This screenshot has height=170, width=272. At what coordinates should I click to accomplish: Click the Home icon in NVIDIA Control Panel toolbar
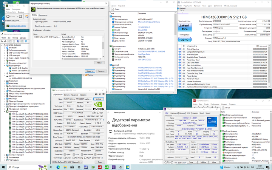[27, 16]
